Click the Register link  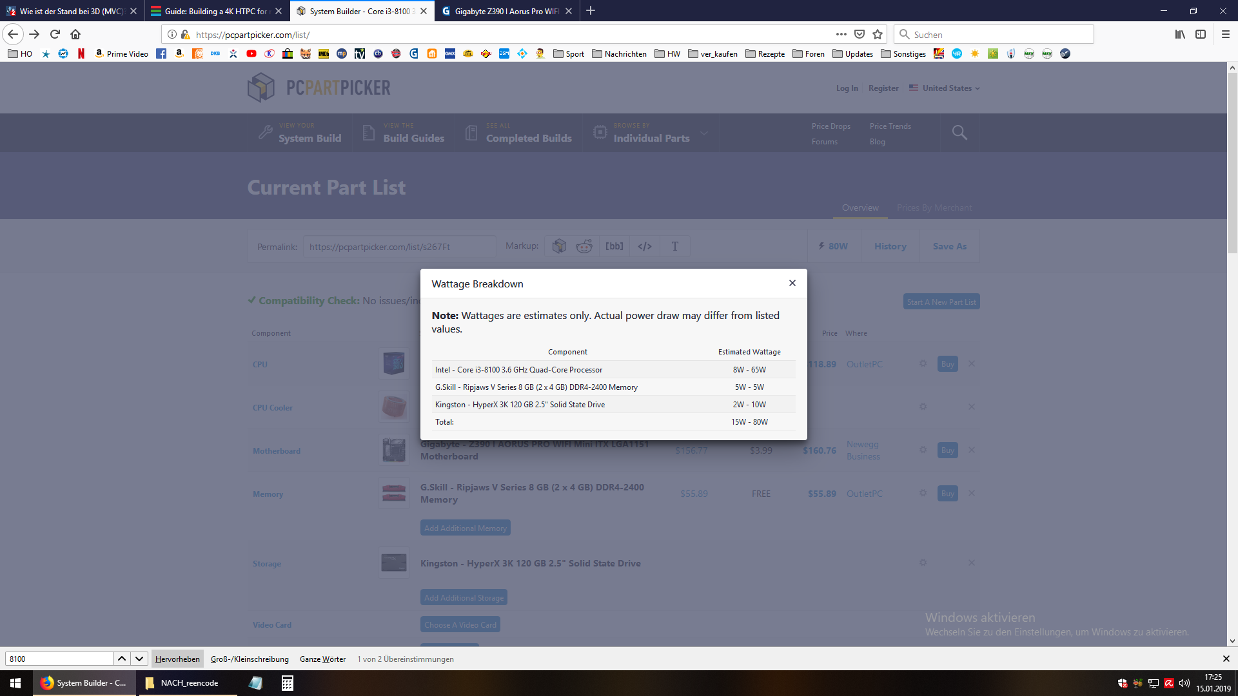tap(883, 88)
